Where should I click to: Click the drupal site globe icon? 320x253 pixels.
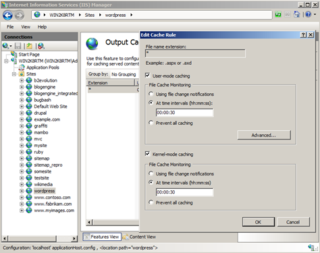coord(29,113)
